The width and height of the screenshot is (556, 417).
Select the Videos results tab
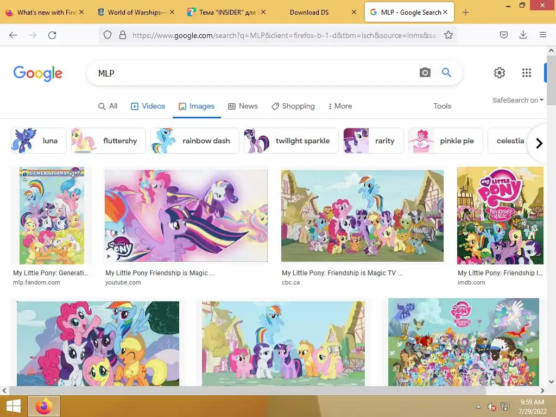pos(148,106)
